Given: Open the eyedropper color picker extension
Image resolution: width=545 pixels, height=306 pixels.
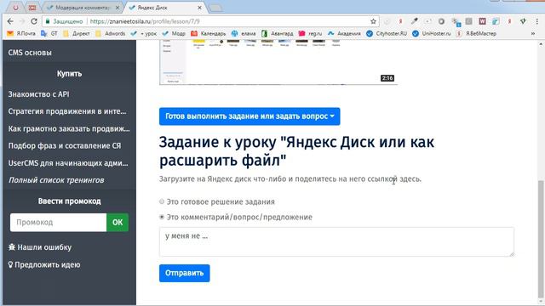Looking at the screenshot, I should [414, 21].
